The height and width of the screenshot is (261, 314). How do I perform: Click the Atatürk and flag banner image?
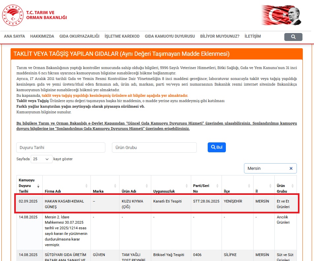pos(281,15)
